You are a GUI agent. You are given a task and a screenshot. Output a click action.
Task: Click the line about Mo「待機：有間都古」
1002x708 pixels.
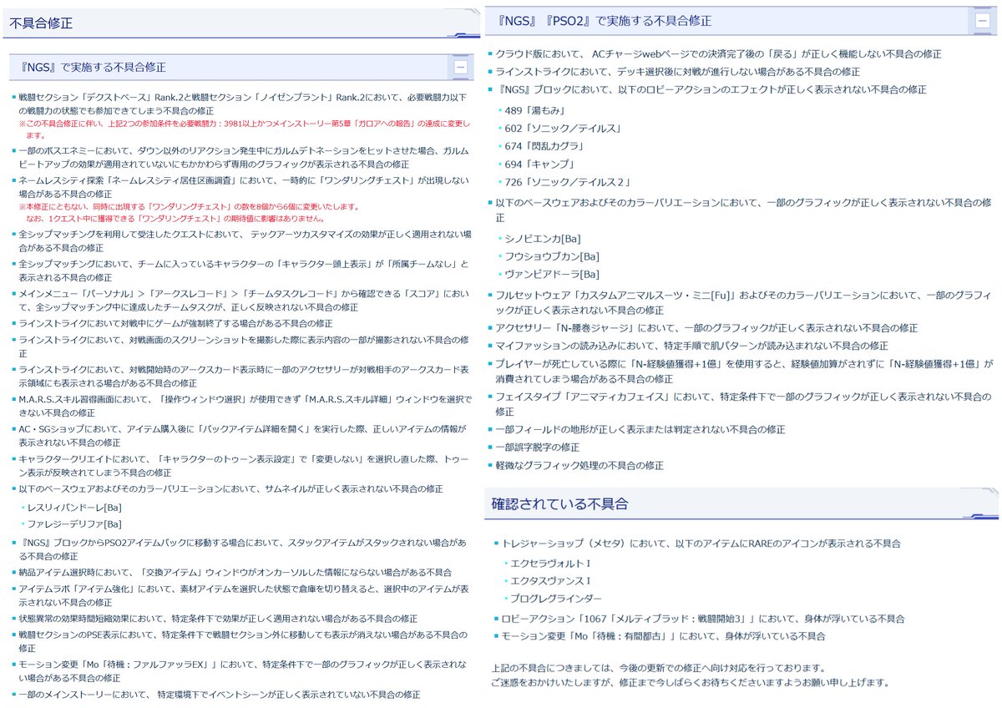point(664,636)
